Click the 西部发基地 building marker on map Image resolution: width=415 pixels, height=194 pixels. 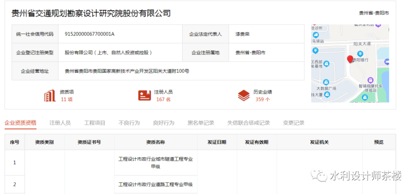coord(326,64)
